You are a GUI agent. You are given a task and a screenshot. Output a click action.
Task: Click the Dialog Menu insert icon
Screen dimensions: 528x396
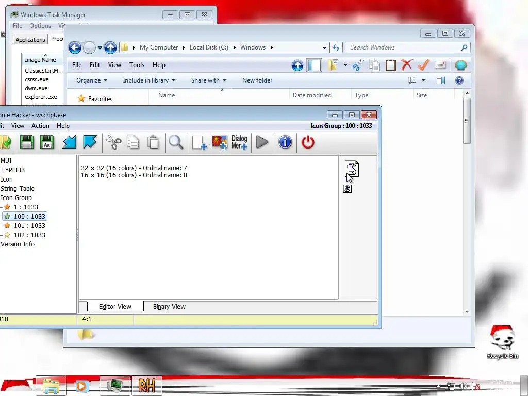[x=239, y=142]
